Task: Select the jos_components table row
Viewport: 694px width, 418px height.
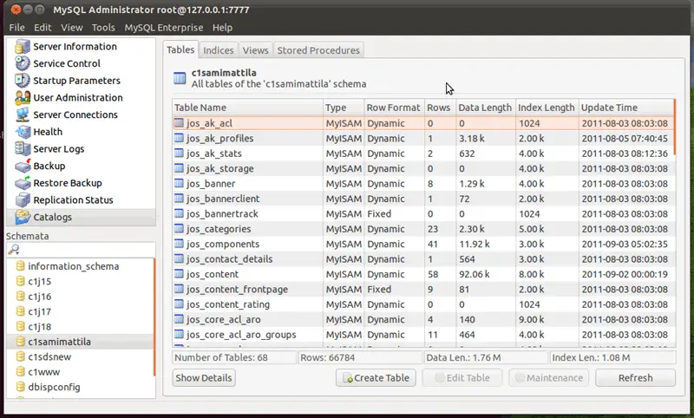Action: [423, 244]
